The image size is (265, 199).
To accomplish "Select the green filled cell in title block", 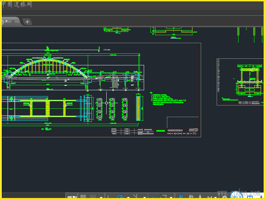I will (161, 131).
